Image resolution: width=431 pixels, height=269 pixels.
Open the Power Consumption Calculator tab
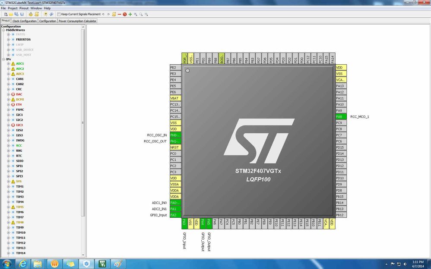tap(77, 21)
